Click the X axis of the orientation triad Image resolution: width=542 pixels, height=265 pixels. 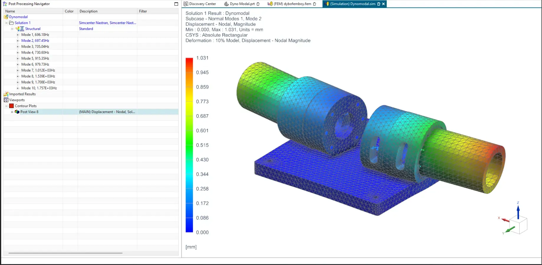pyautogui.click(x=505, y=220)
